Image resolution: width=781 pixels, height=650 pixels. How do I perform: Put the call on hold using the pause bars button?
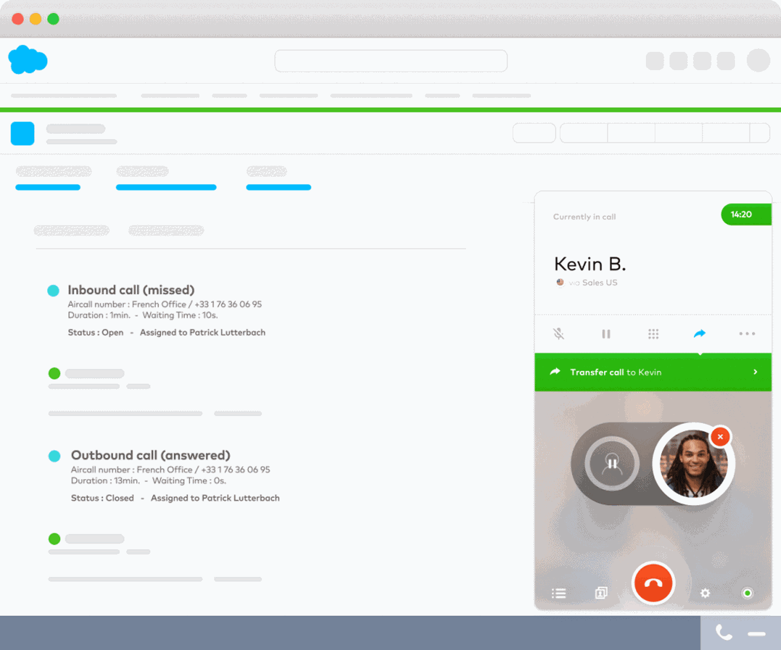[606, 334]
